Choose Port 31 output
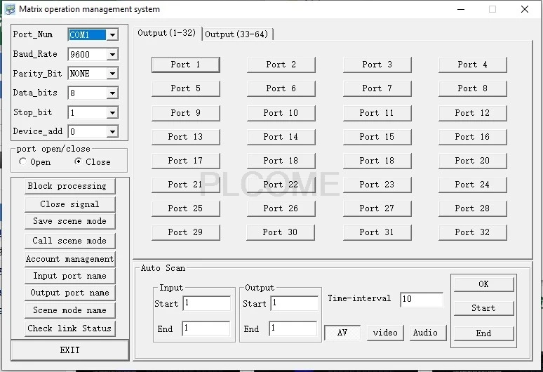The image size is (543, 372). click(x=377, y=233)
